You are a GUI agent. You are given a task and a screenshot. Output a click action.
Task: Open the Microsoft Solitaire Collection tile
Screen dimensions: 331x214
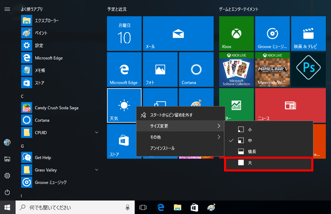pos(236,69)
